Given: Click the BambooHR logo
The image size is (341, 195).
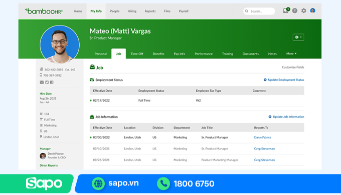Looking at the screenshot, I should coord(44,11).
